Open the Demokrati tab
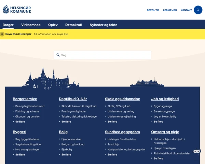 [x=73, y=25]
